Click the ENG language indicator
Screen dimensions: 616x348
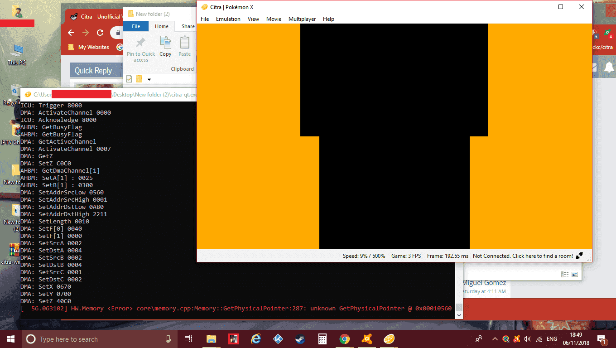tap(552, 339)
